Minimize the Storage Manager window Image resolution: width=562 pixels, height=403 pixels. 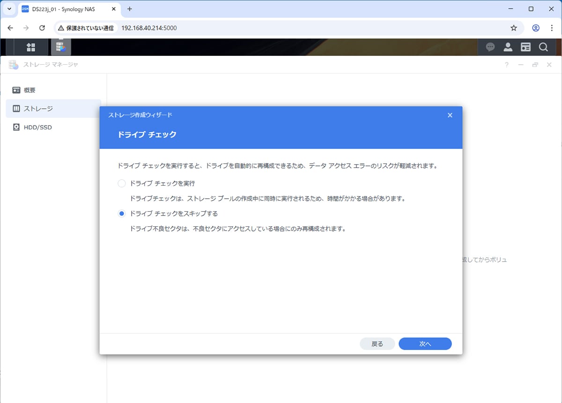click(x=521, y=65)
